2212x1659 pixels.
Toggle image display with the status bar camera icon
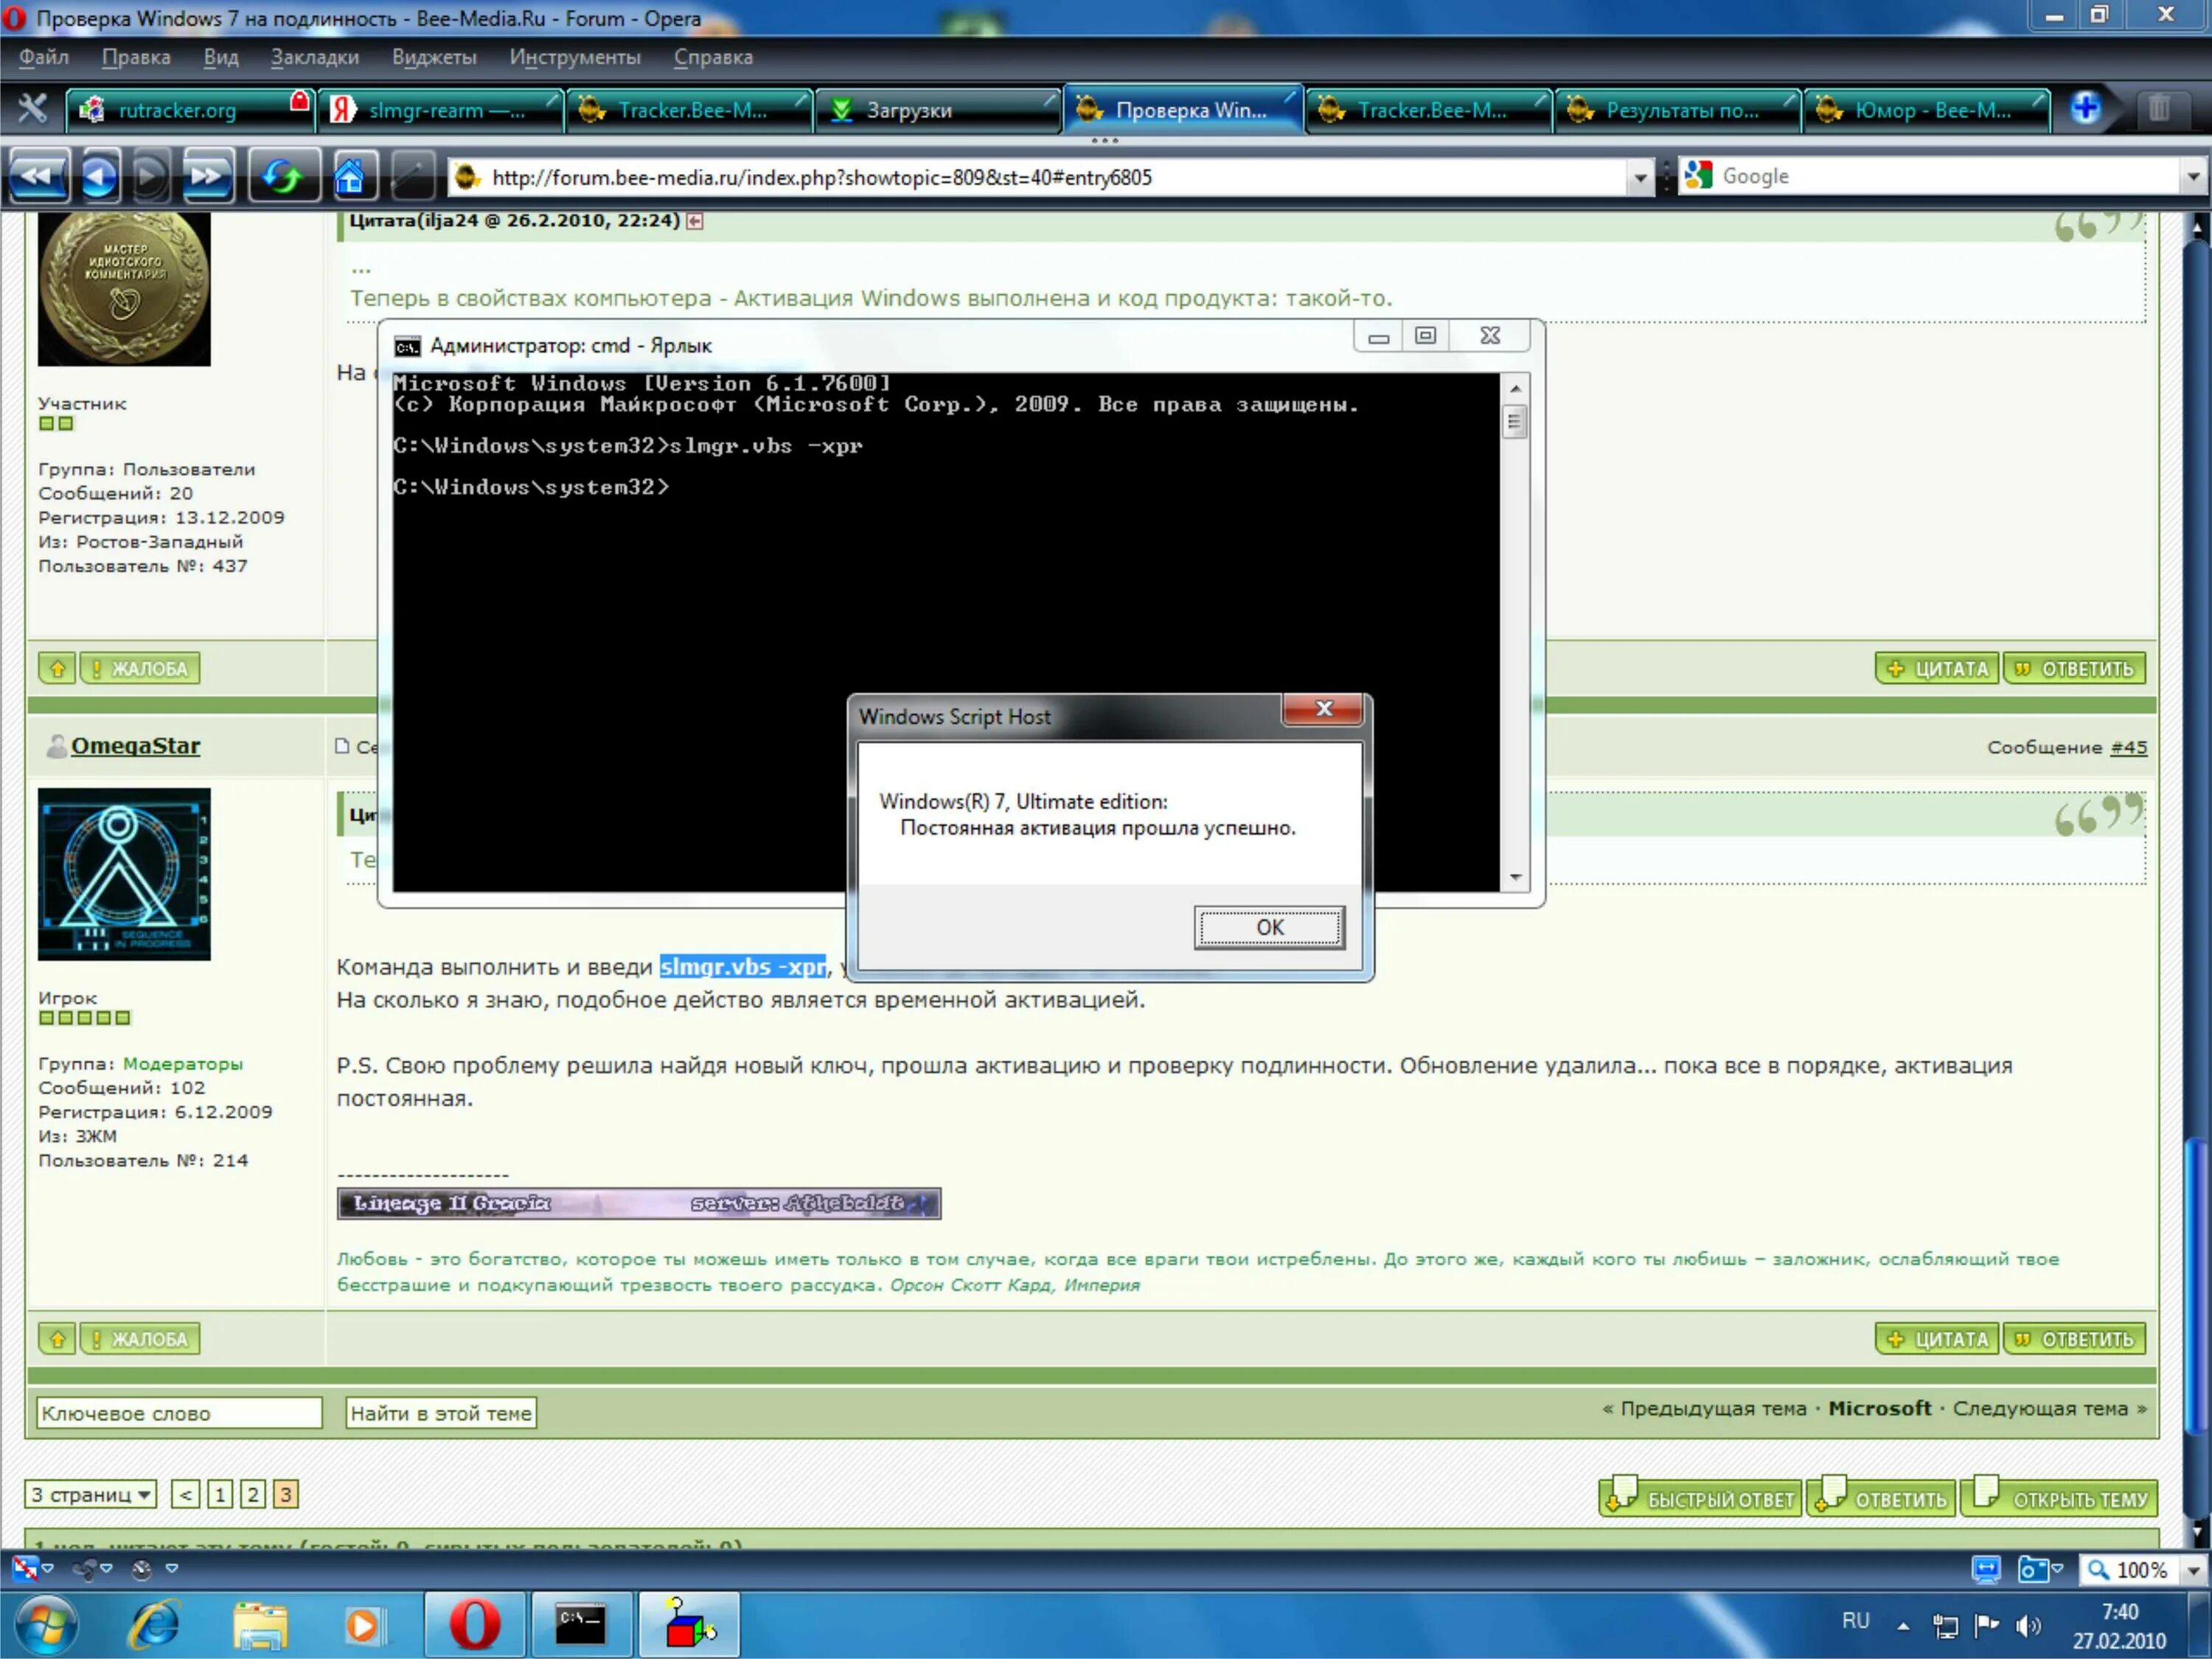click(x=2031, y=1569)
